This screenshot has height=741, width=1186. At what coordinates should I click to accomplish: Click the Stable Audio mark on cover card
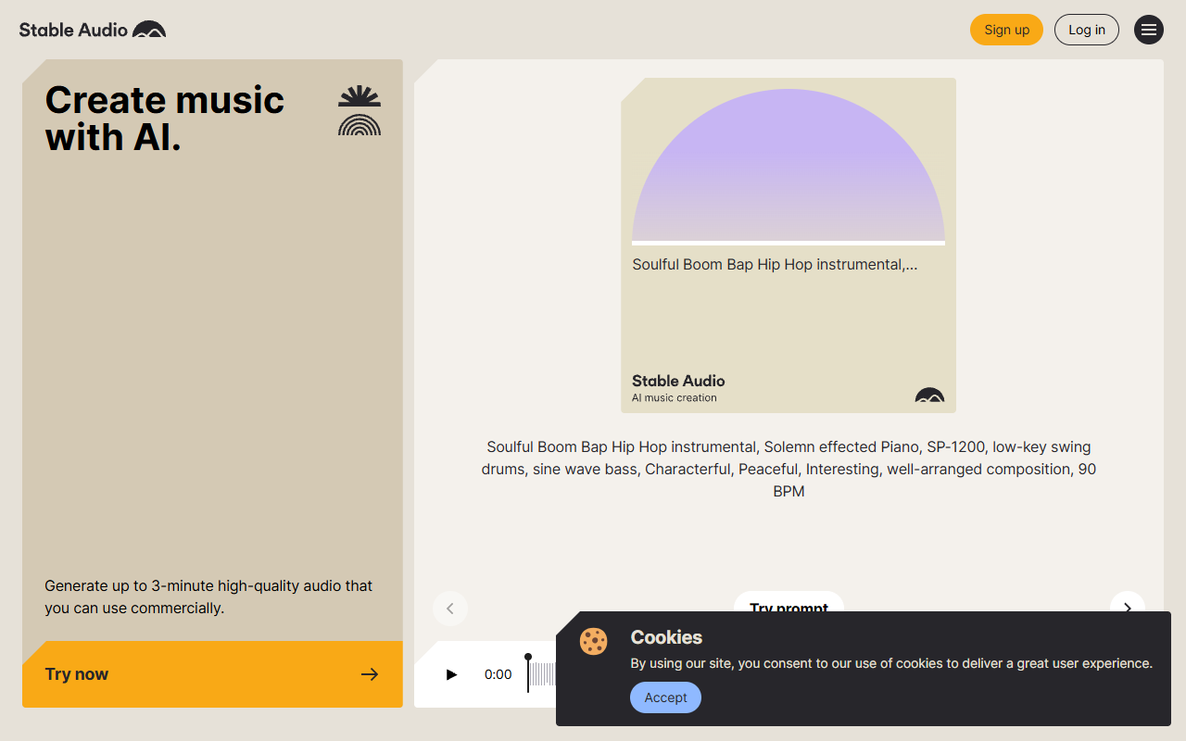tap(929, 395)
